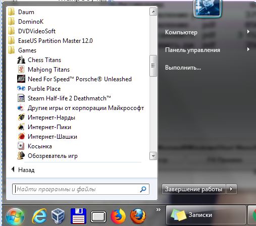Open the DominoK folder
Screen dimensions: 256x226
click(x=26, y=22)
